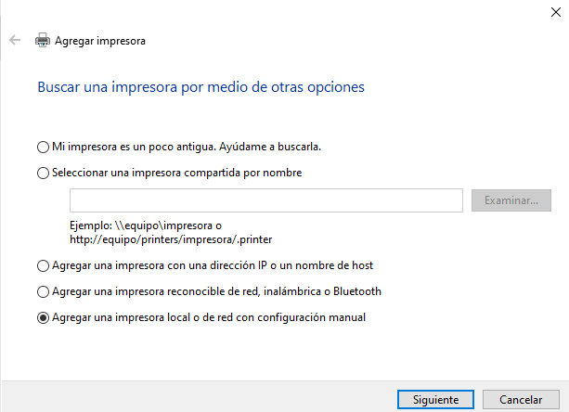Click the printer icon beside Agregar impresora
This screenshot has height=412, width=569.
coord(43,40)
